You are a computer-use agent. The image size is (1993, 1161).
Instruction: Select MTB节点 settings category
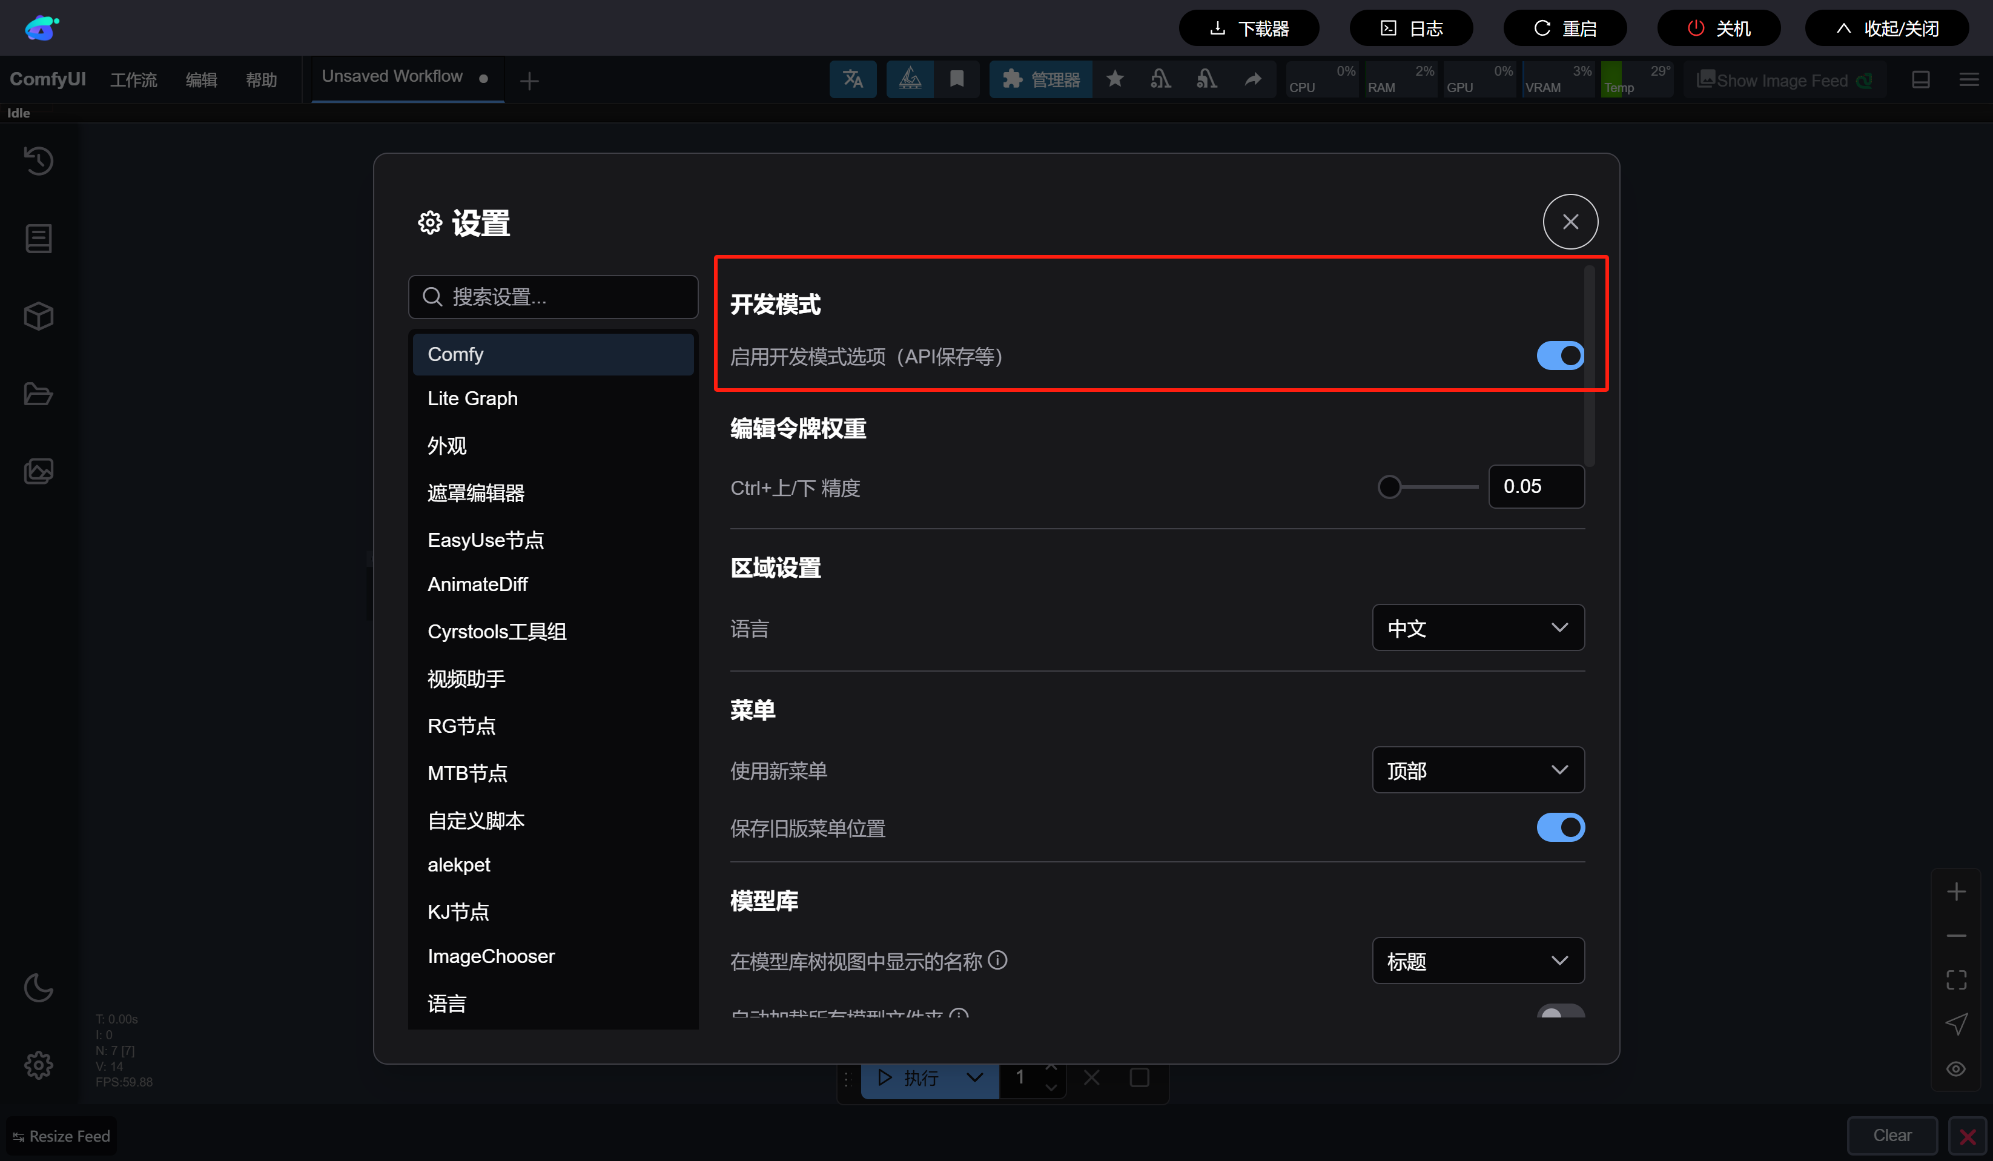[553, 773]
